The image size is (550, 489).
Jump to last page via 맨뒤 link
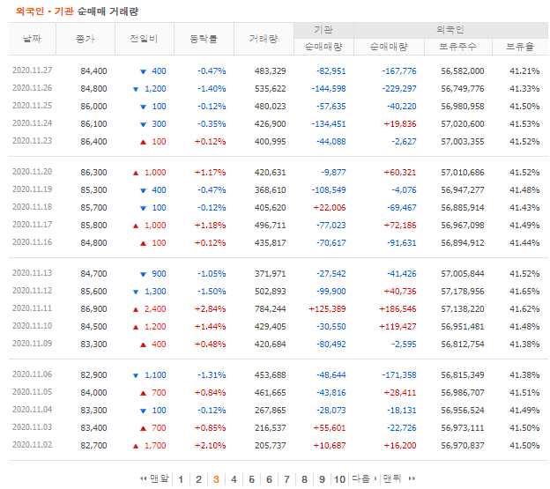399,478
